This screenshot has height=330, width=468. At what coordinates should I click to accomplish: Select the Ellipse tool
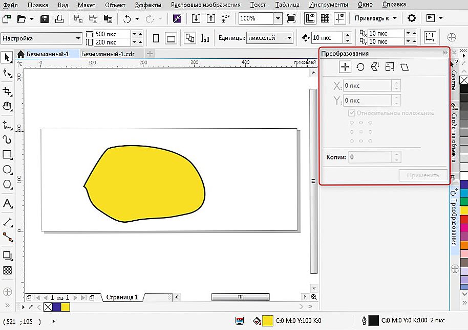7,170
